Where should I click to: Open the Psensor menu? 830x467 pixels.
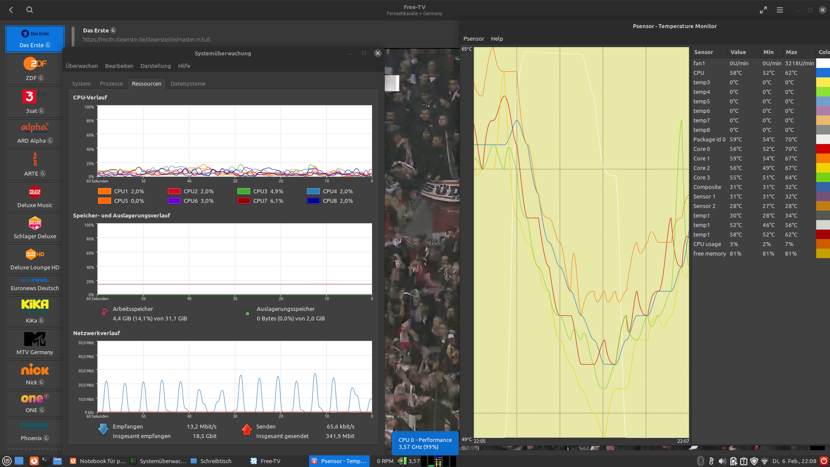[473, 38]
